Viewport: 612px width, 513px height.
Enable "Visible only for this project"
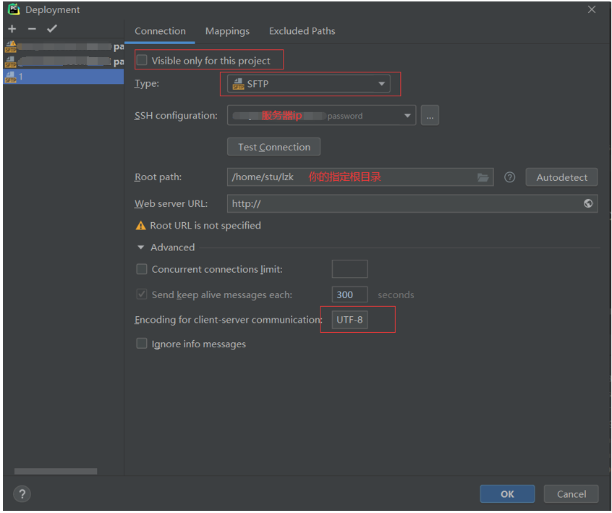pos(142,60)
